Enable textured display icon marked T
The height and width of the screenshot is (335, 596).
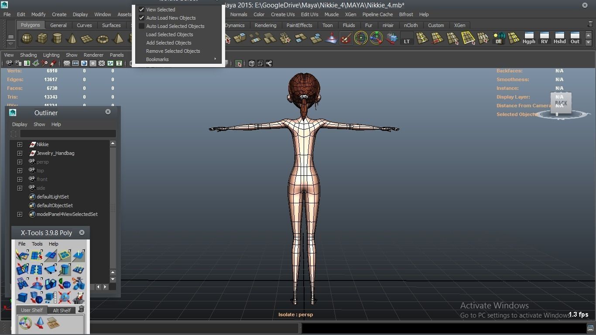tap(119, 63)
